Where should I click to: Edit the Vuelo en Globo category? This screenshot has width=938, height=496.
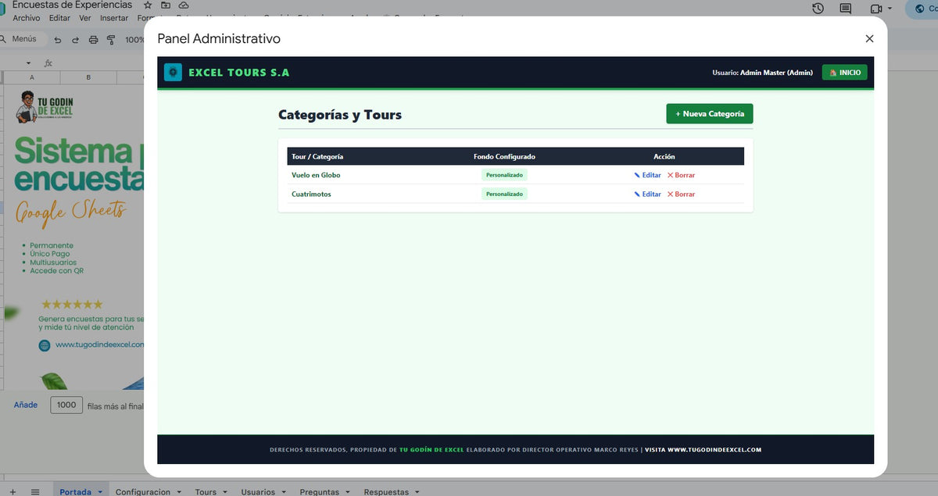648,175
